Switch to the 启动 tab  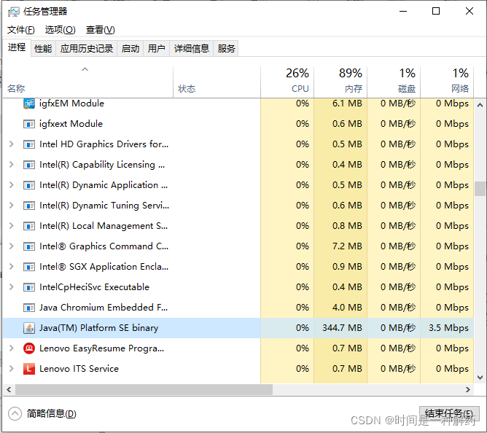130,48
